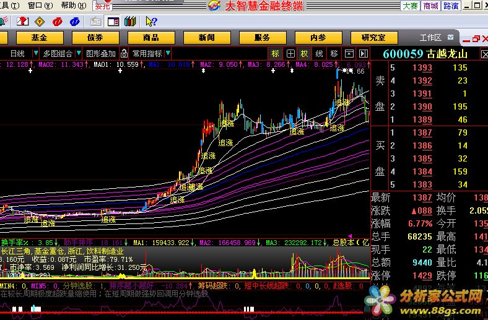Click the 涨停 value 1429

(x=422, y=275)
